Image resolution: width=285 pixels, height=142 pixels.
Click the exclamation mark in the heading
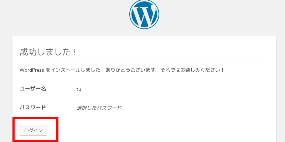75,52
